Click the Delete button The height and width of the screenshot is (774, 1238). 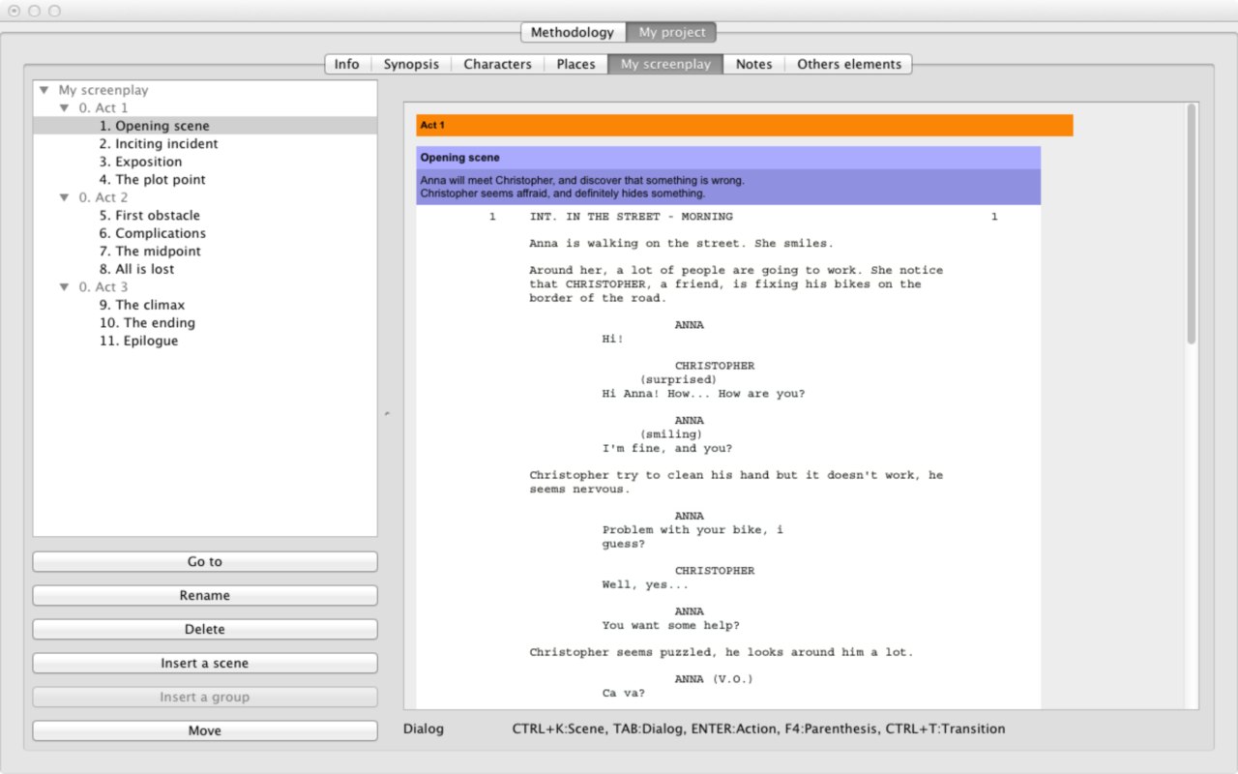click(x=205, y=629)
